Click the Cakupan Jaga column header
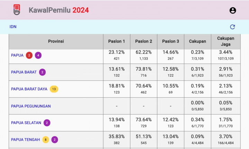 coord(225,41)
